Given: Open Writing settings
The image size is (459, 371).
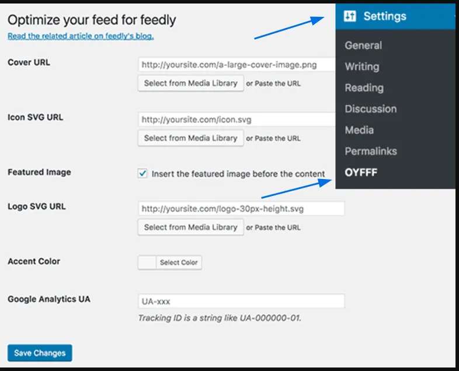Looking at the screenshot, I should [x=362, y=66].
